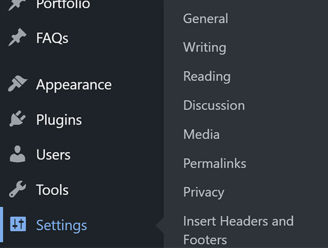Go to the Appearance menu
Screen dimensions: 328x248
[x=74, y=85]
